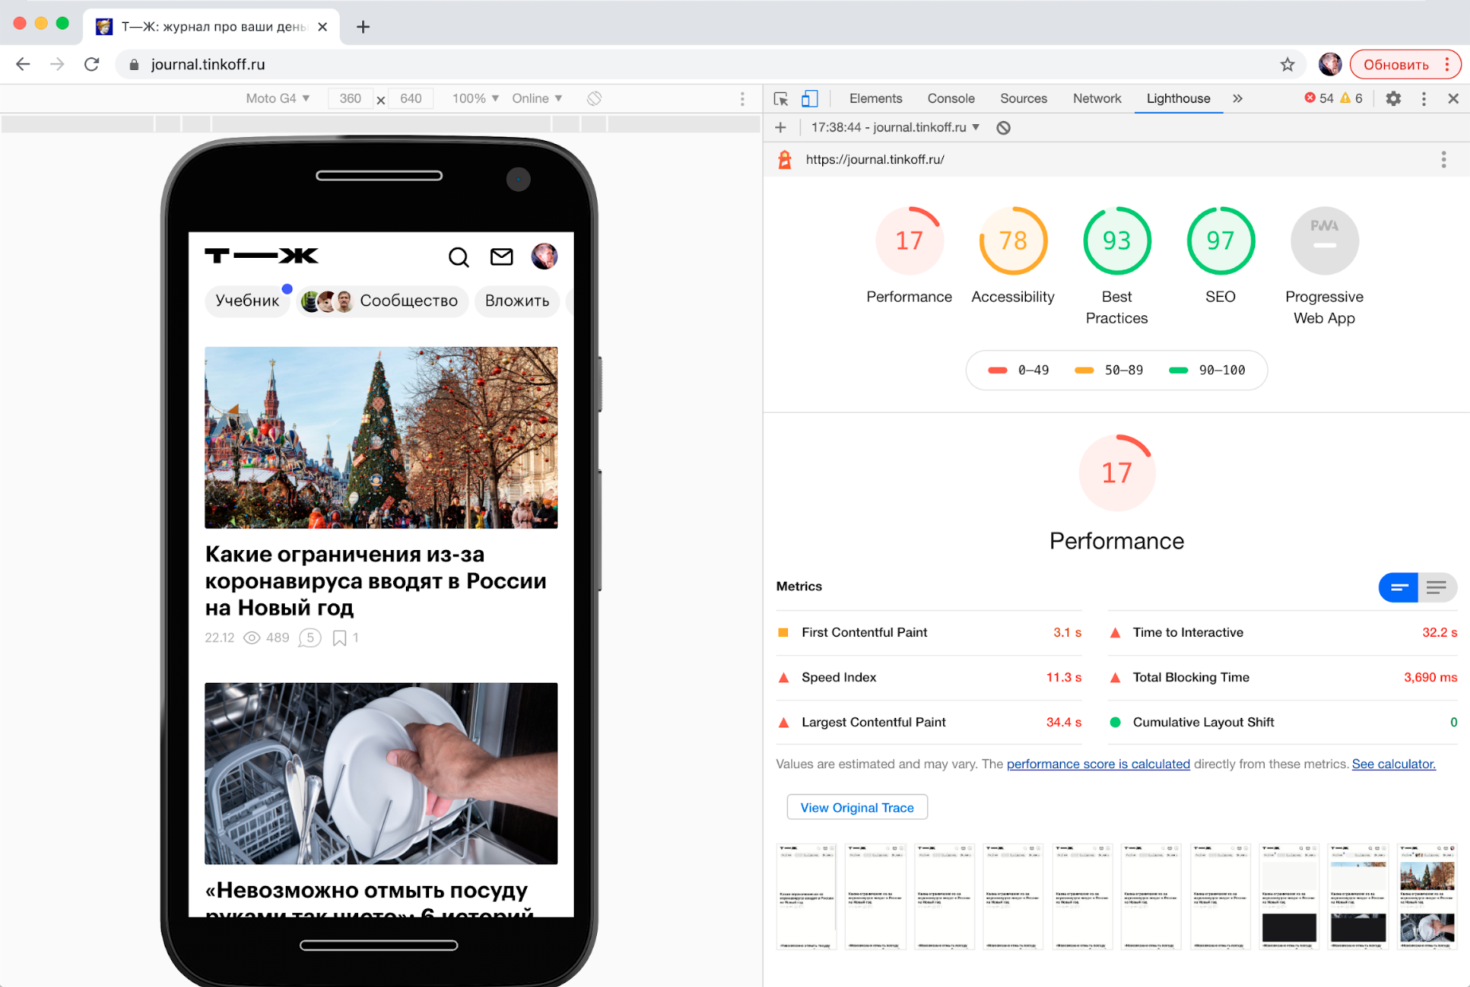Screen dimensions: 1470x987
Task: Open the New Year restrictions article headline
Action: click(x=376, y=580)
